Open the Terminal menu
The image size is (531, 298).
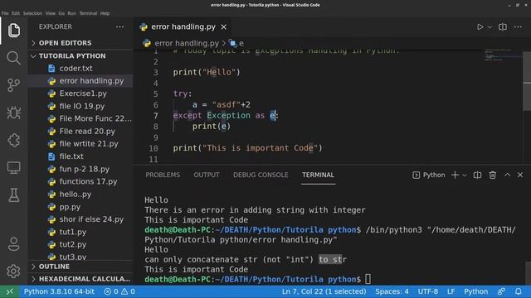click(88, 13)
